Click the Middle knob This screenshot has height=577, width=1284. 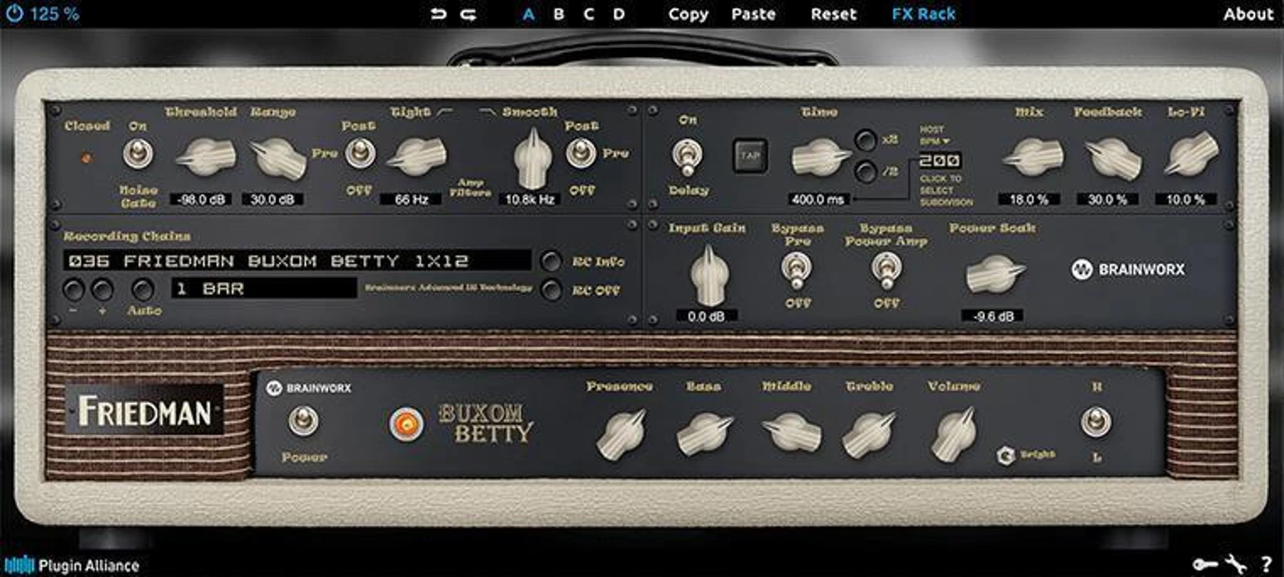(791, 432)
